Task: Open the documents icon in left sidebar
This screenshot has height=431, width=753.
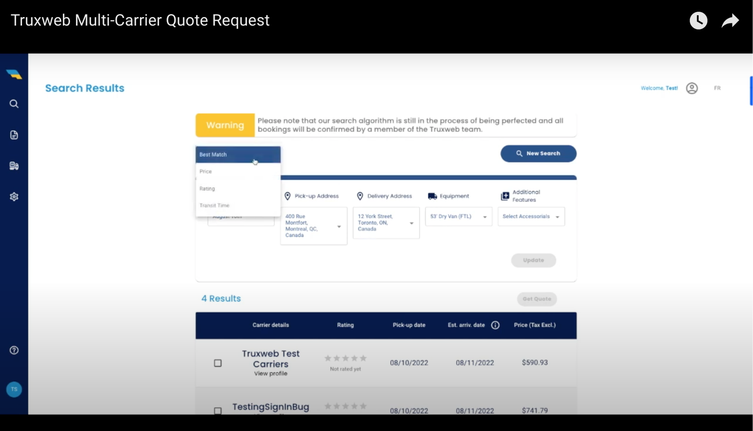Action: 14,135
